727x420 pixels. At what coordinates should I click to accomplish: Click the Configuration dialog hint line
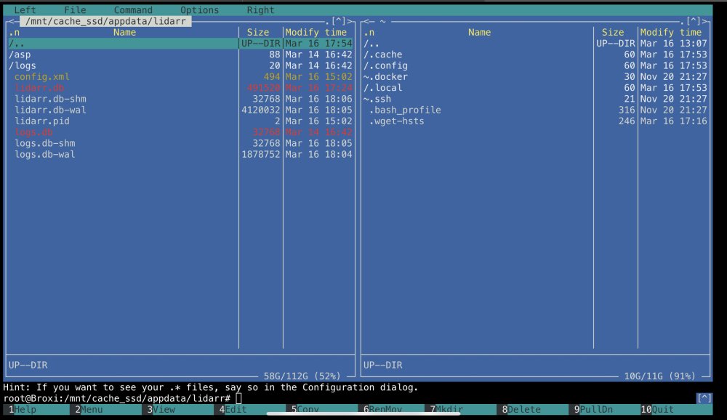tap(211, 387)
